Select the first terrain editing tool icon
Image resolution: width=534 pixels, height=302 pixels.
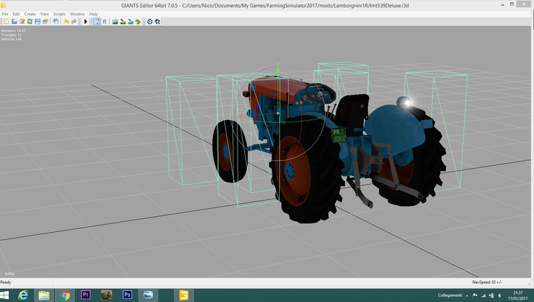coord(115,21)
